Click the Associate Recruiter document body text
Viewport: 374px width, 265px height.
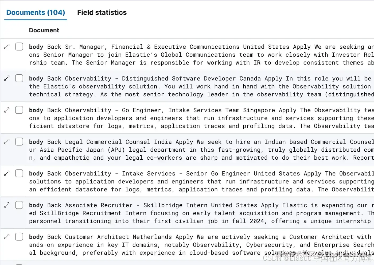[201, 213]
